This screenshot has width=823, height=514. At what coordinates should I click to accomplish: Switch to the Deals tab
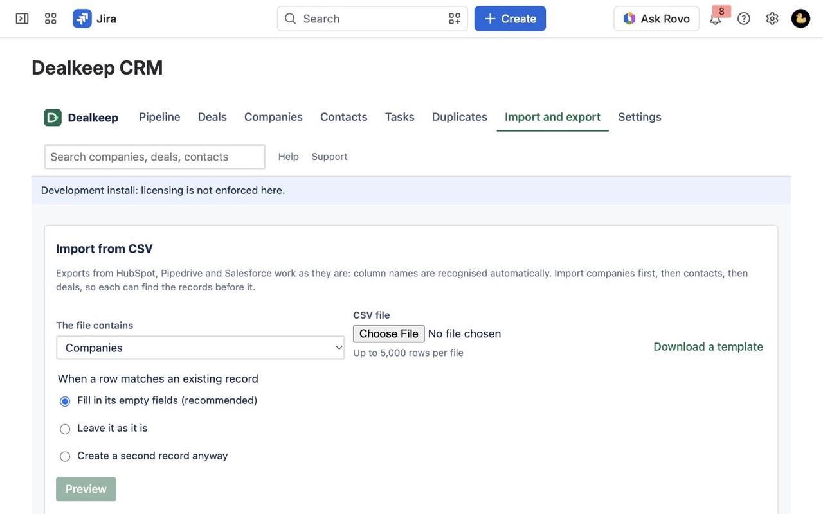tap(212, 117)
